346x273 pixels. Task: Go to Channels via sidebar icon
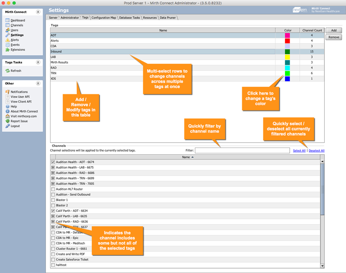point(8,25)
